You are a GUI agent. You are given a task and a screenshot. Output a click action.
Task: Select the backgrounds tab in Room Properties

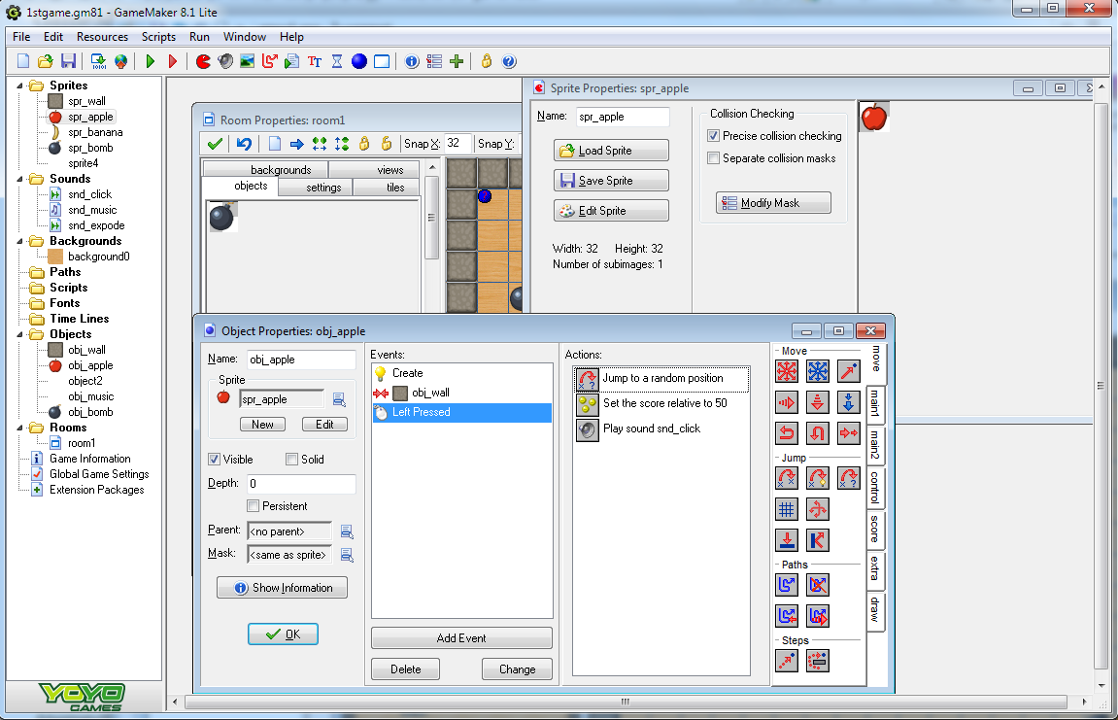point(265,170)
